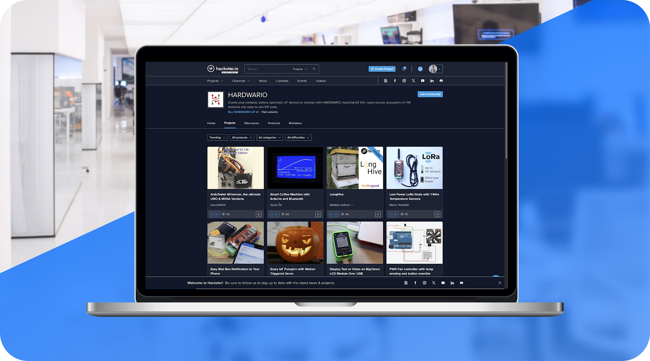Go to Events in the navigation bar
This screenshot has width=650, height=361.
(302, 81)
